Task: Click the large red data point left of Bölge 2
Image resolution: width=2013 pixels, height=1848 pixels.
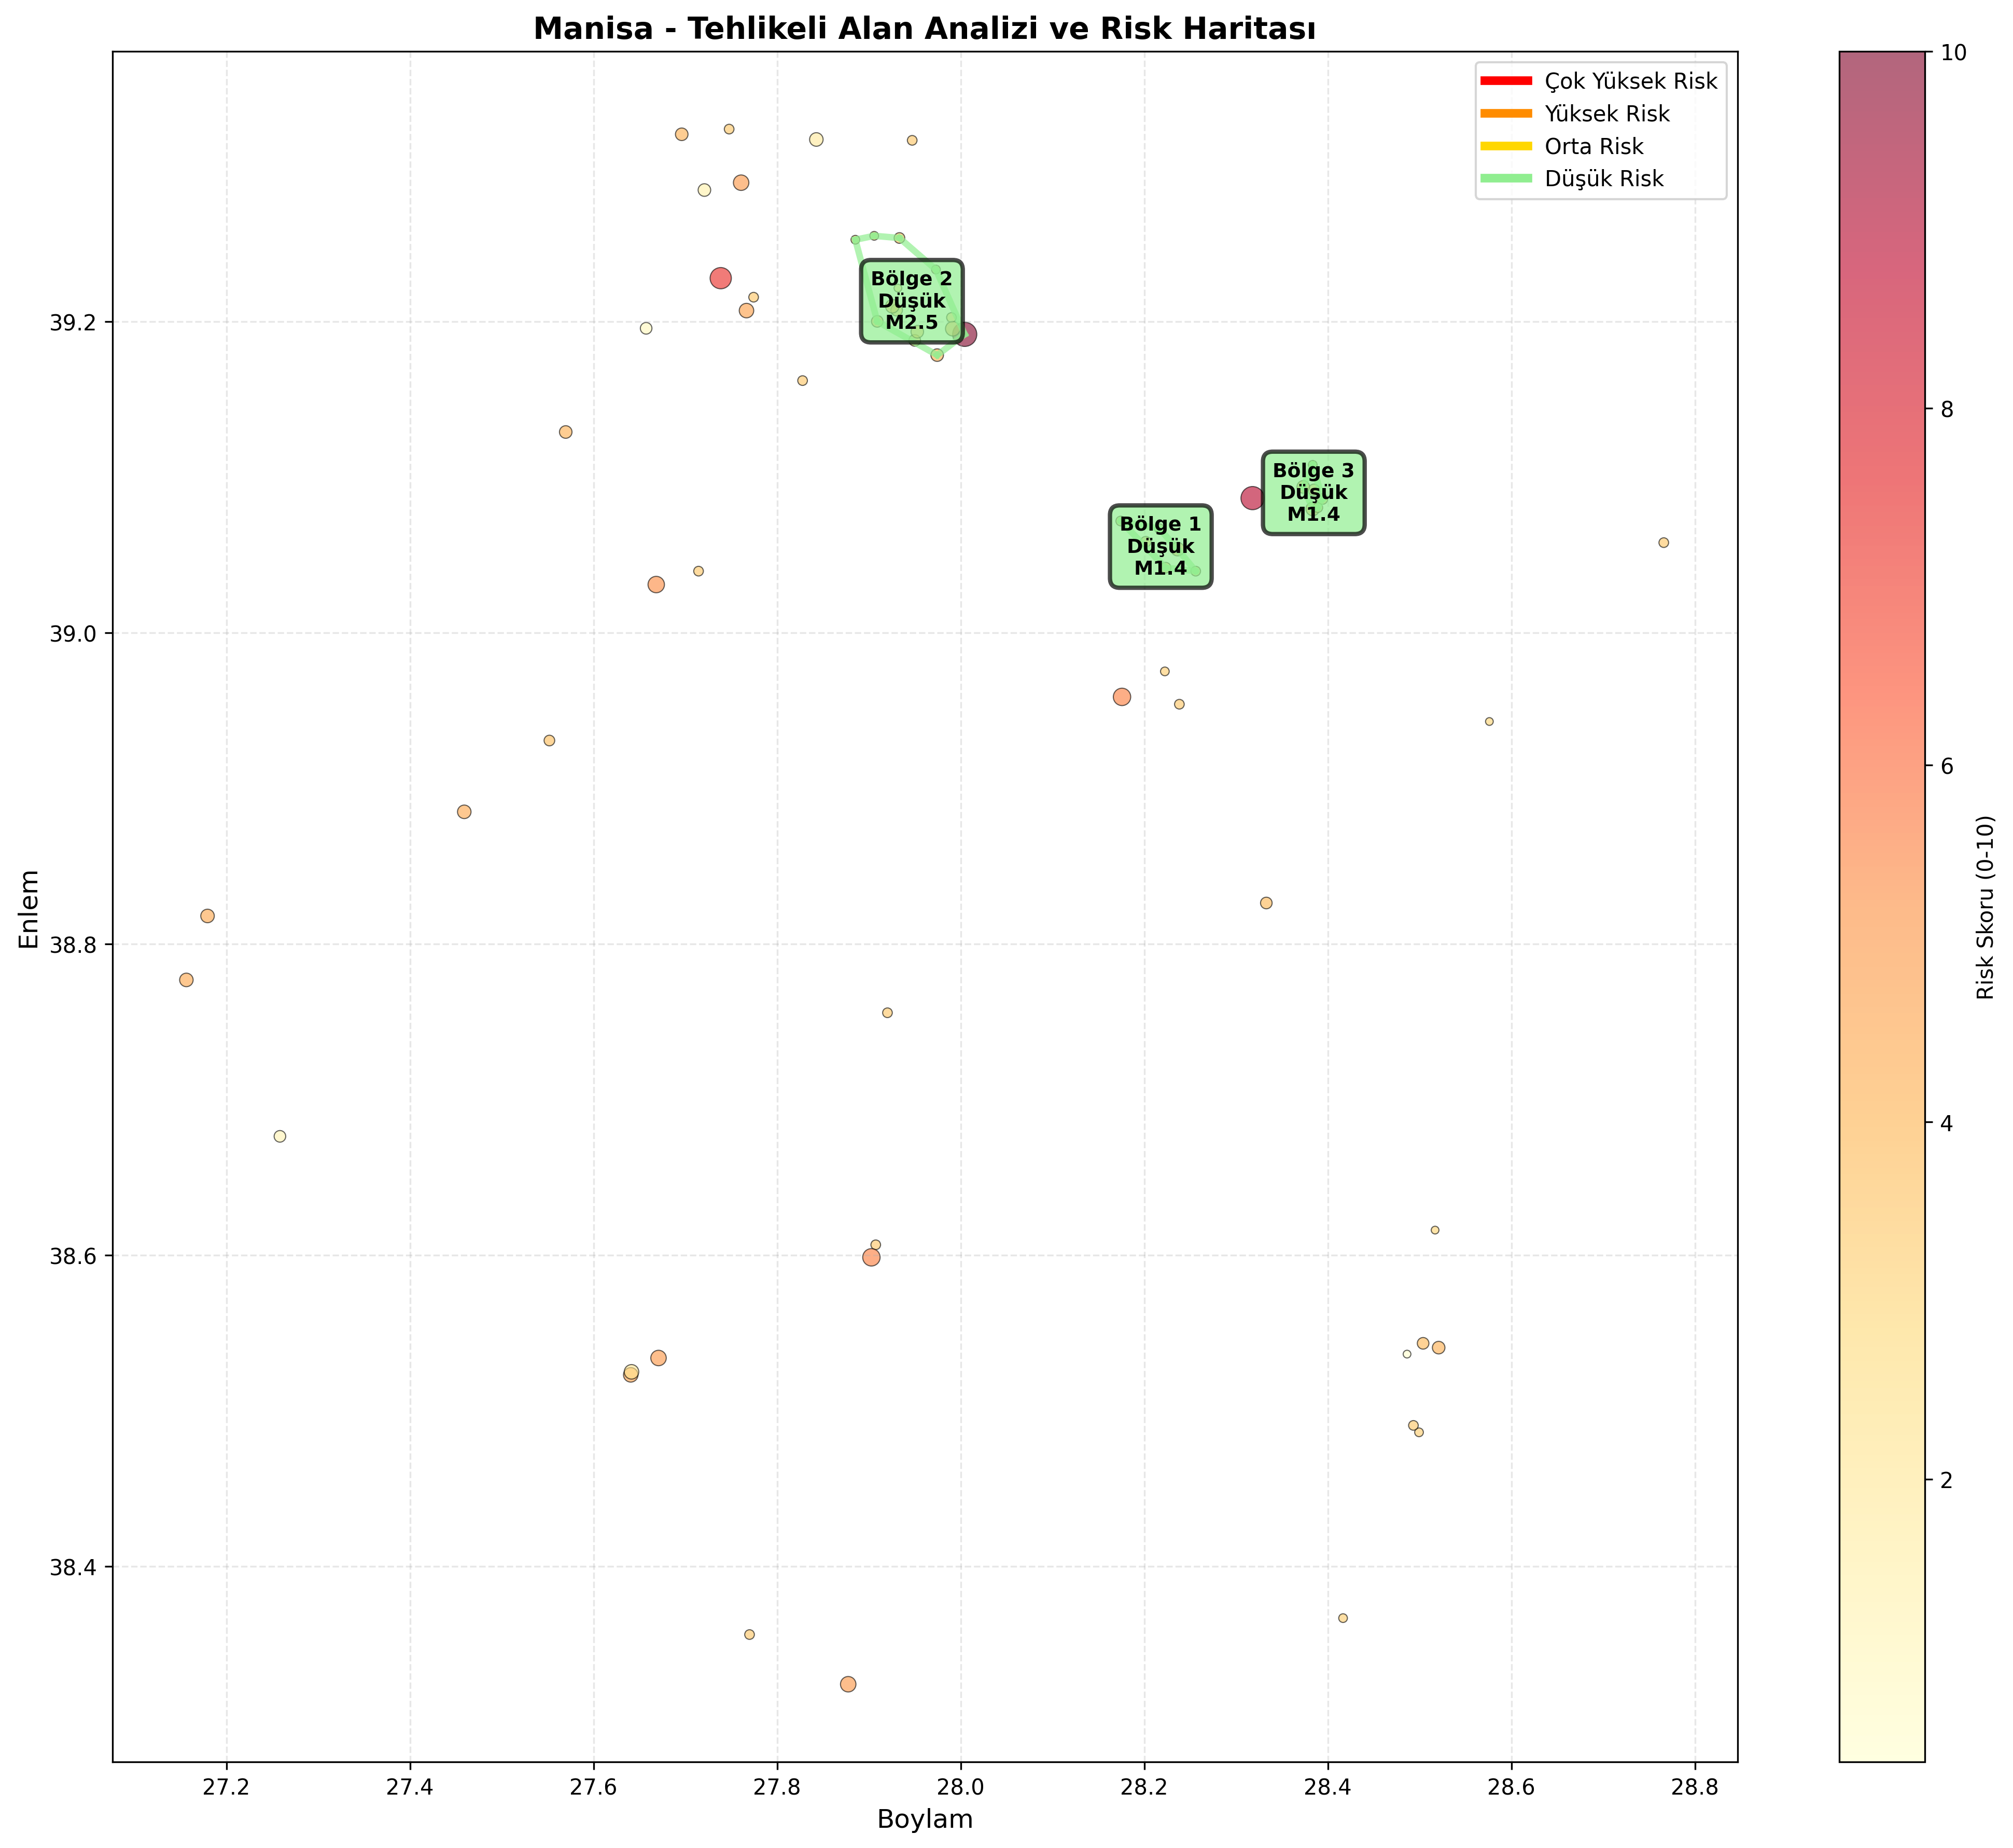Action: 721,278
